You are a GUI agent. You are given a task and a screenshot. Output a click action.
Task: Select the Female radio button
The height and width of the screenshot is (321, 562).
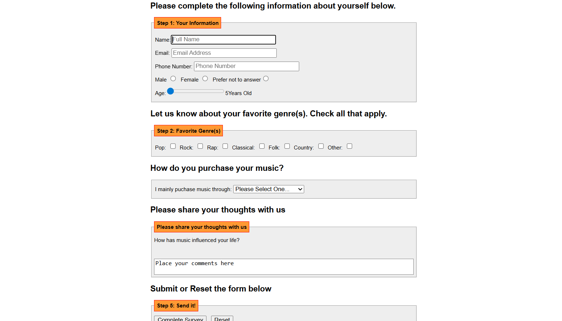coord(205,79)
